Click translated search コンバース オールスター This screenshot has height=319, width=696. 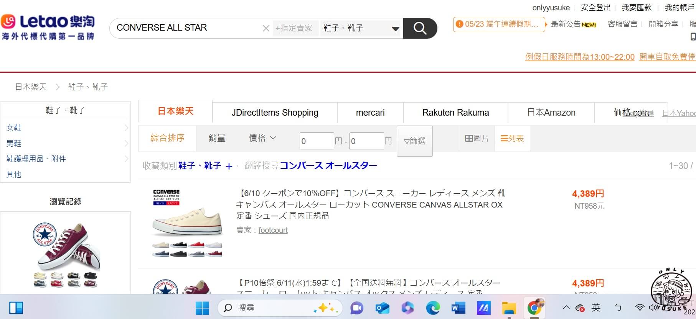(x=328, y=165)
